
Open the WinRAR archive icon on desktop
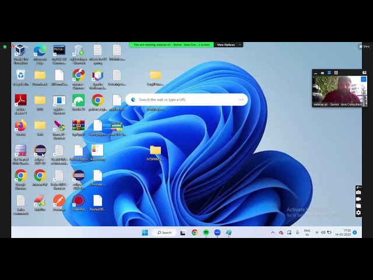coord(78,125)
